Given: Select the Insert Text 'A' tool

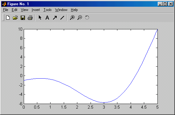Looking at the screenshot, I should click(x=47, y=18).
